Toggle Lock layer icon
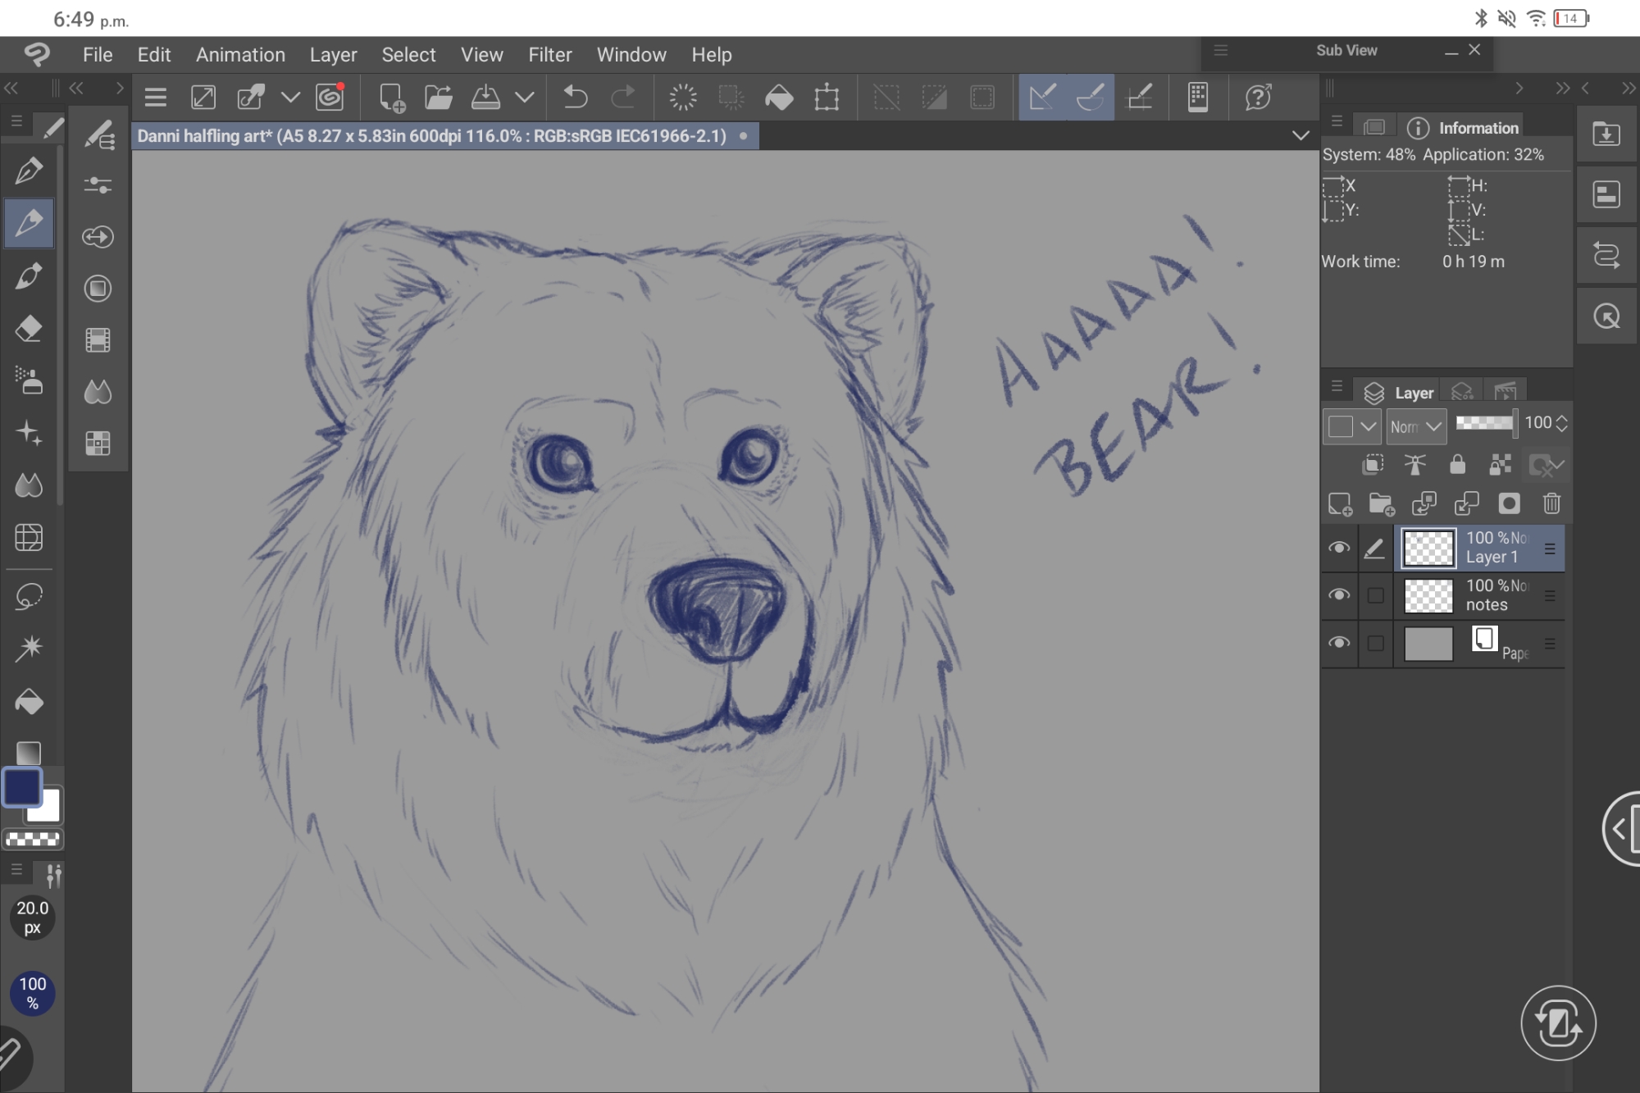This screenshot has width=1640, height=1093. click(1457, 465)
